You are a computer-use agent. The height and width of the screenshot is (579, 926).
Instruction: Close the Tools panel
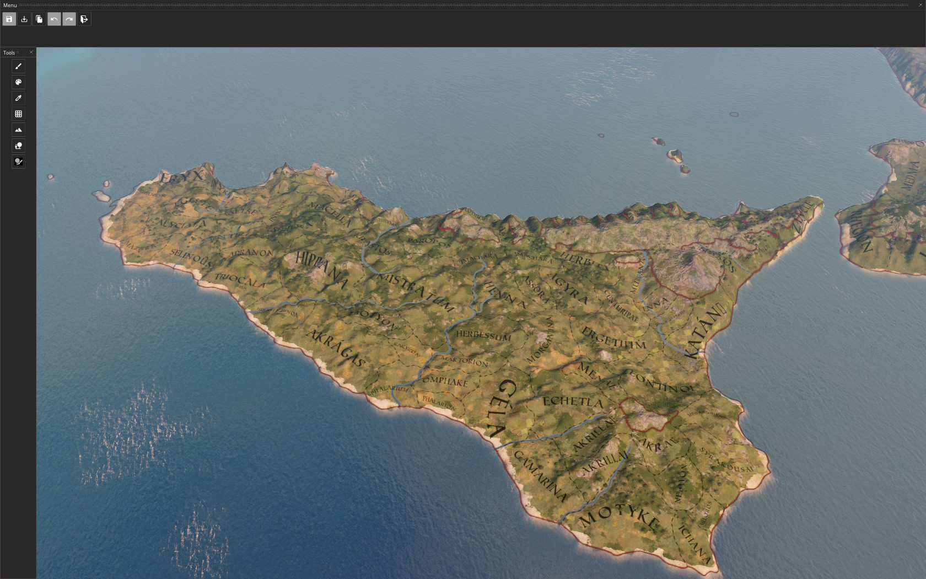coord(31,52)
